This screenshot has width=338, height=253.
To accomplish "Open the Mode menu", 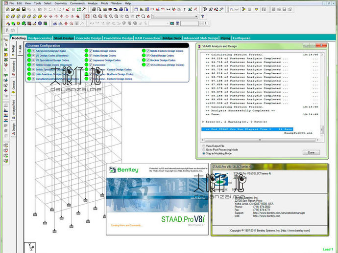I will [x=104, y=3].
